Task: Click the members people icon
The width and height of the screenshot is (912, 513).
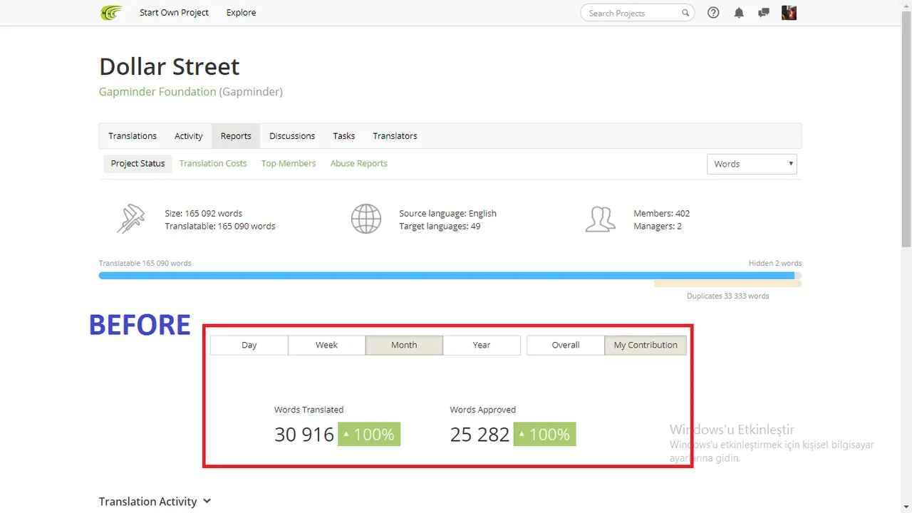Action: click(x=600, y=219)
